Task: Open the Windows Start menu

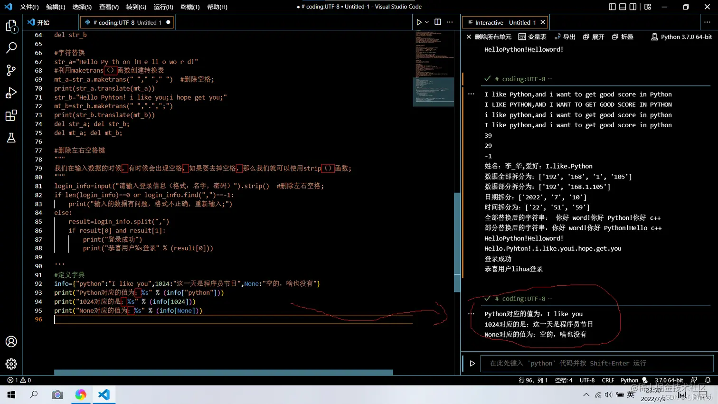Action: [11, 395]
